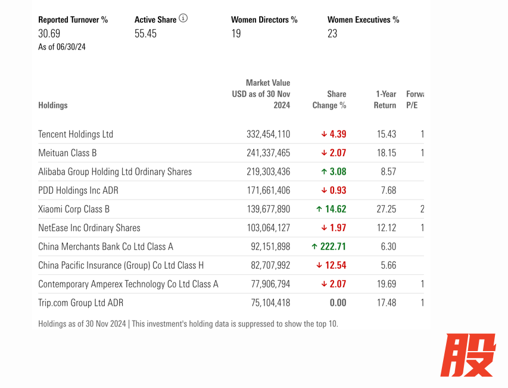Click the down arrow beside NetEase share change
The image size is (508, 388).
click(324, 228)
